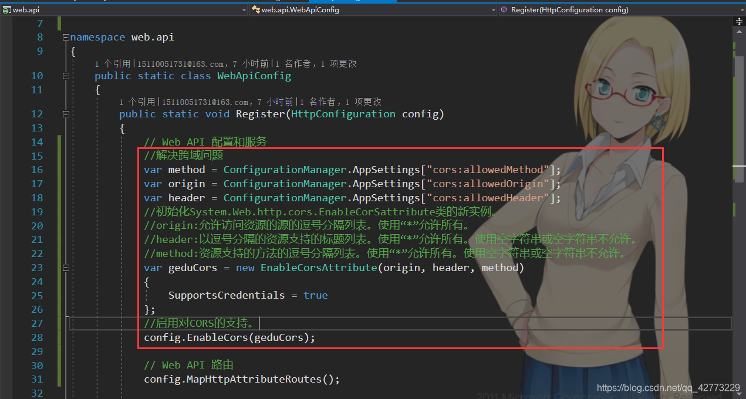Click the project icon beside web.api
The width and height of the screenshot is (746, 399).
pyautogui.click(x=6, y=9)
